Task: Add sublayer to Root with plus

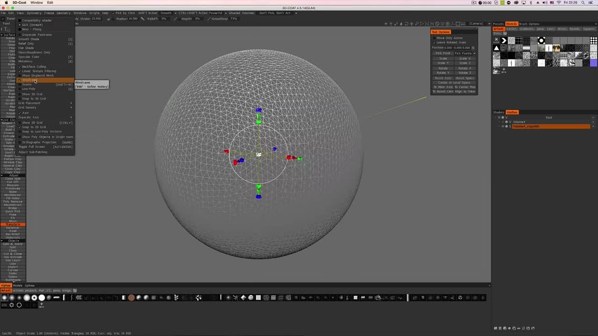Action: pyautogui.click(x=593, y=118)
